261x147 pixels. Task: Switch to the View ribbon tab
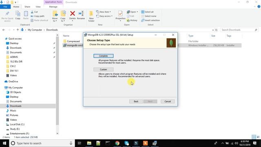click(x=38, y=7)
